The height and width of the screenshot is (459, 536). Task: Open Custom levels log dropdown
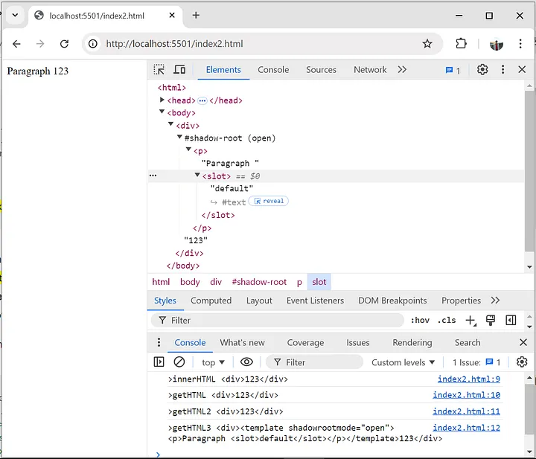[403, 362]
